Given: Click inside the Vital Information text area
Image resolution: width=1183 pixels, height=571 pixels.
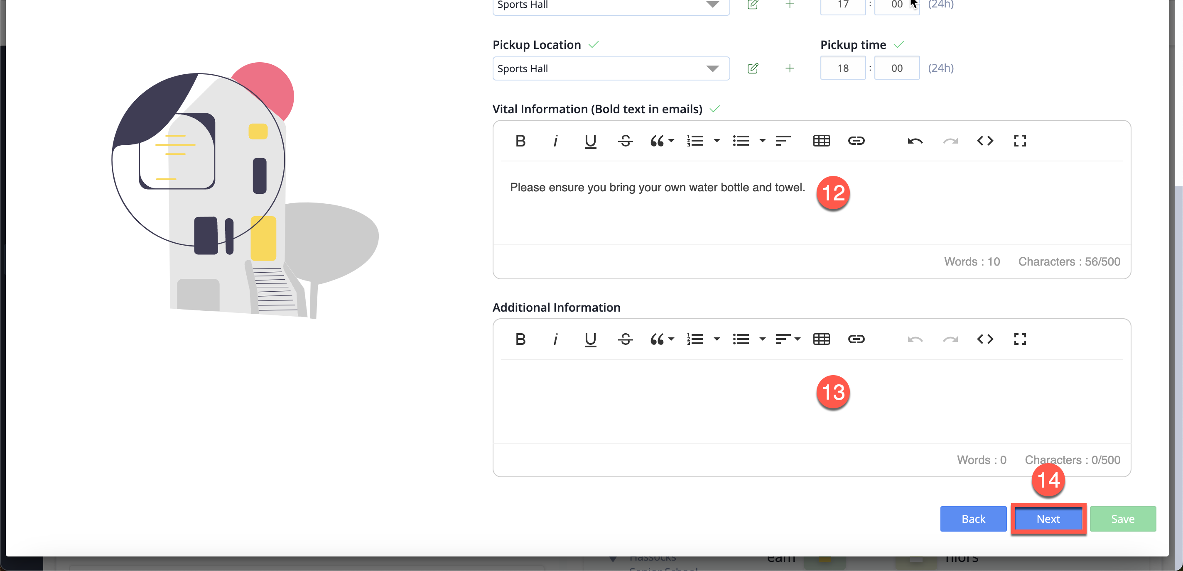Looking at the screenshot, I should 812,203.
